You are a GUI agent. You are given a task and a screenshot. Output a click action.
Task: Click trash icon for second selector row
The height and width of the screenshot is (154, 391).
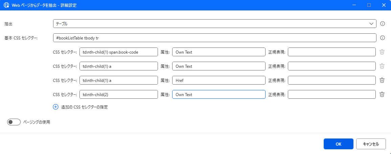tap(382, 66)
